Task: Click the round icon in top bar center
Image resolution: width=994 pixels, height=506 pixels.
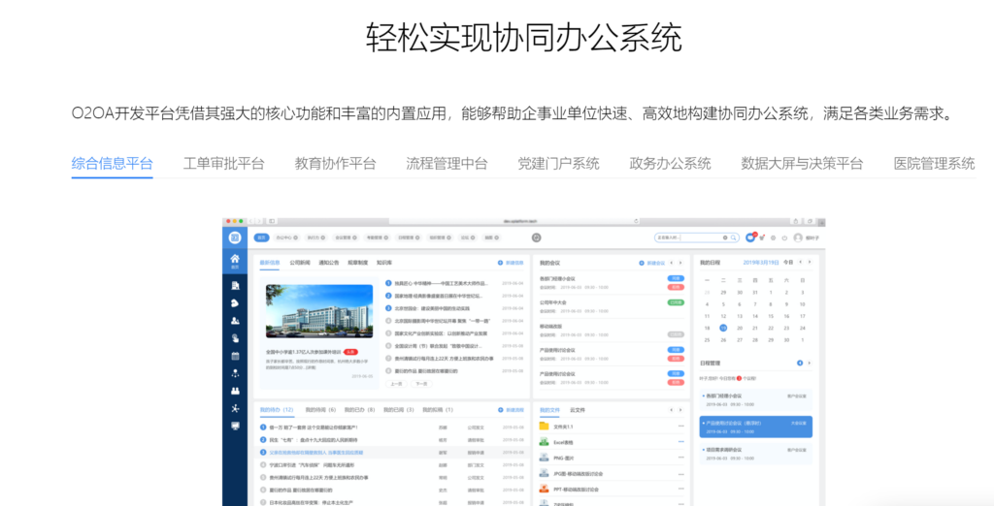Action: [536, 237]
